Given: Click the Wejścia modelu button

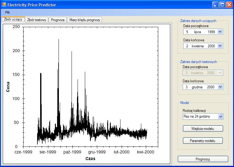Looking at the screenshot, I should 203,128.
